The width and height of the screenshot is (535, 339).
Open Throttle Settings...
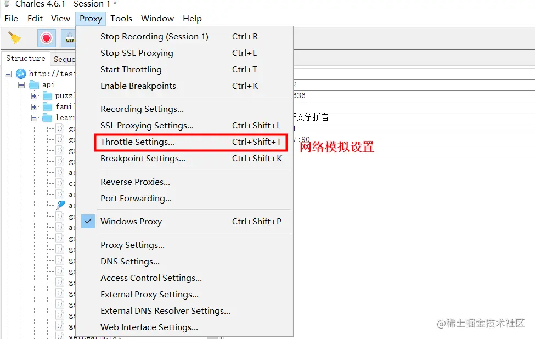point(184,142)
